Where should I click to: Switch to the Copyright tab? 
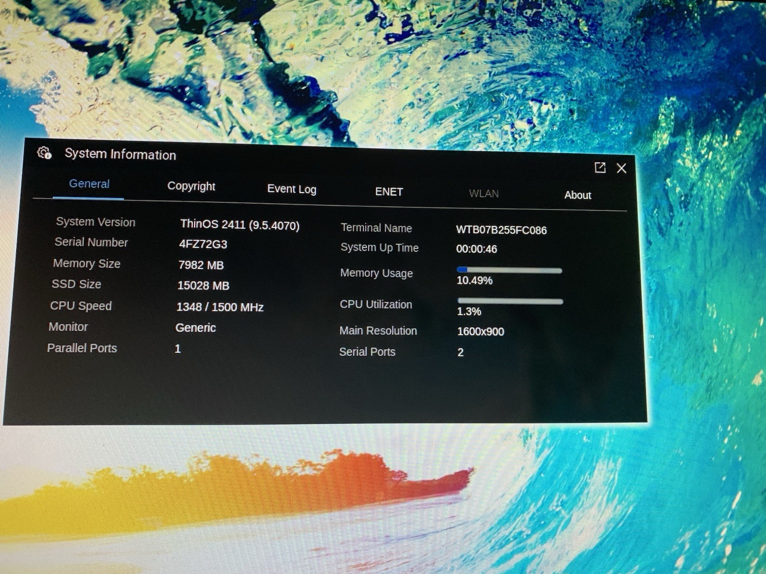191,186
